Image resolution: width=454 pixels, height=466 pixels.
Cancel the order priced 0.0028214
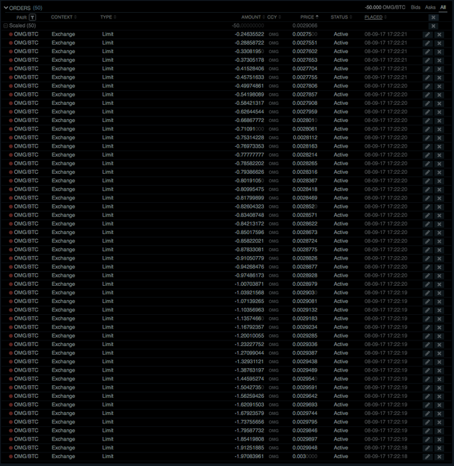coord(439,155)
